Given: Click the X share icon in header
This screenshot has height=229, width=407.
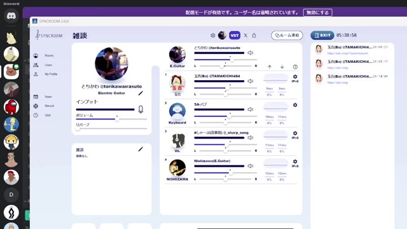Looking at the screenshot, I should [245, 36].
